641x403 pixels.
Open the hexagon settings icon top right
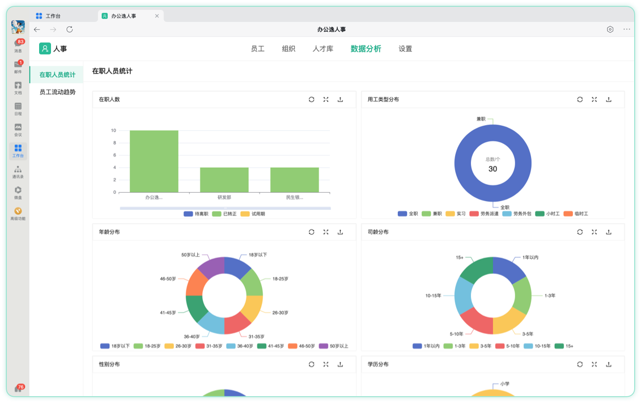pyautogui.click(x=610, y=29)
